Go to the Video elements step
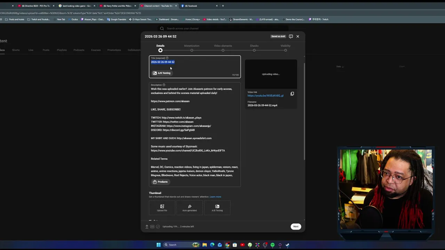Viewport: 445px width, 250px height. (x=223, y=48)
